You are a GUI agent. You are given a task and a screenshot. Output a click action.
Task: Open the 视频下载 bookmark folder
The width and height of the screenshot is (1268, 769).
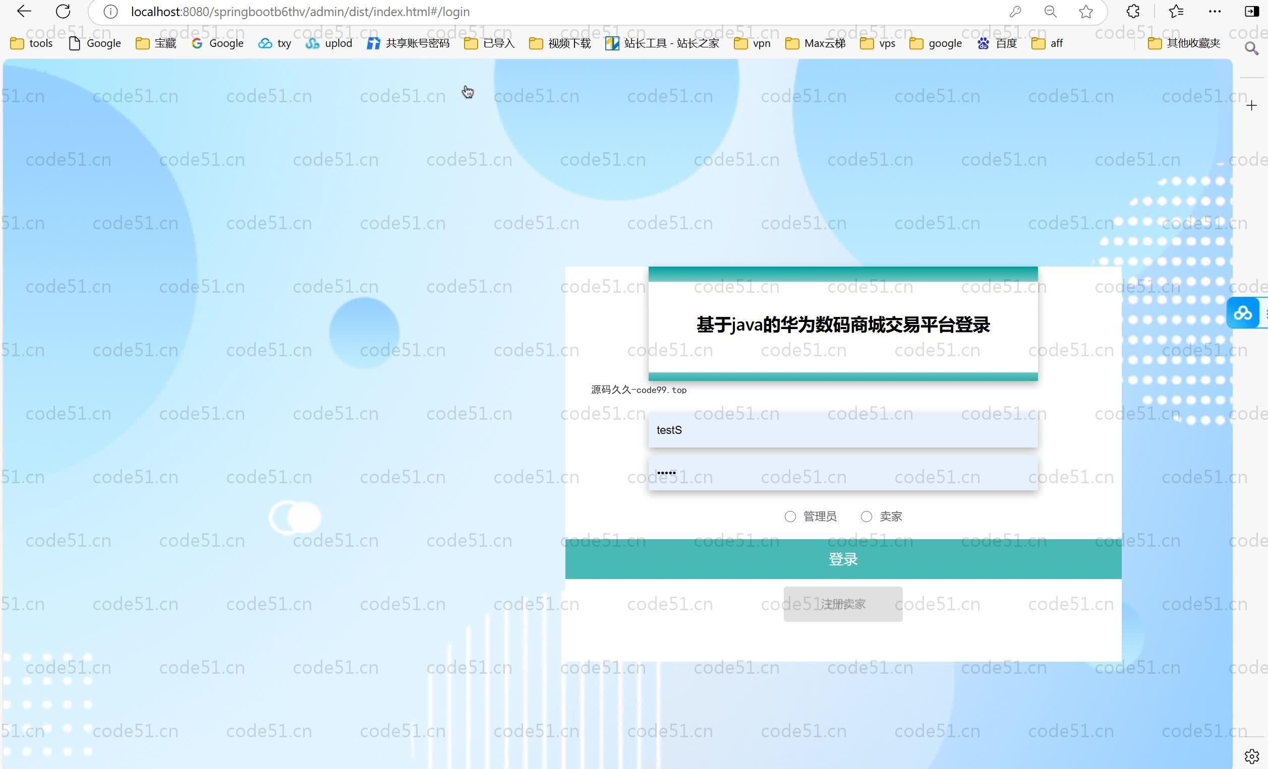[560, 43]
